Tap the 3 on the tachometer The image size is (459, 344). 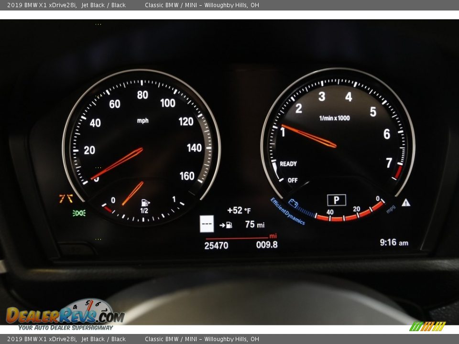click(322, 96)
